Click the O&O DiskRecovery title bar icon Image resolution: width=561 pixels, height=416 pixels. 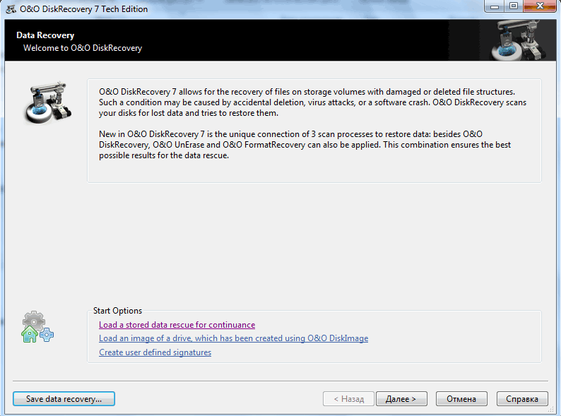(10, 8)
